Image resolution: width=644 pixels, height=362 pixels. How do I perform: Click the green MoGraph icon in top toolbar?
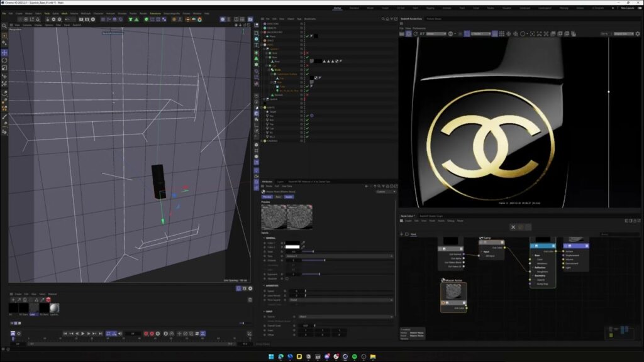(x=146, y=19)
